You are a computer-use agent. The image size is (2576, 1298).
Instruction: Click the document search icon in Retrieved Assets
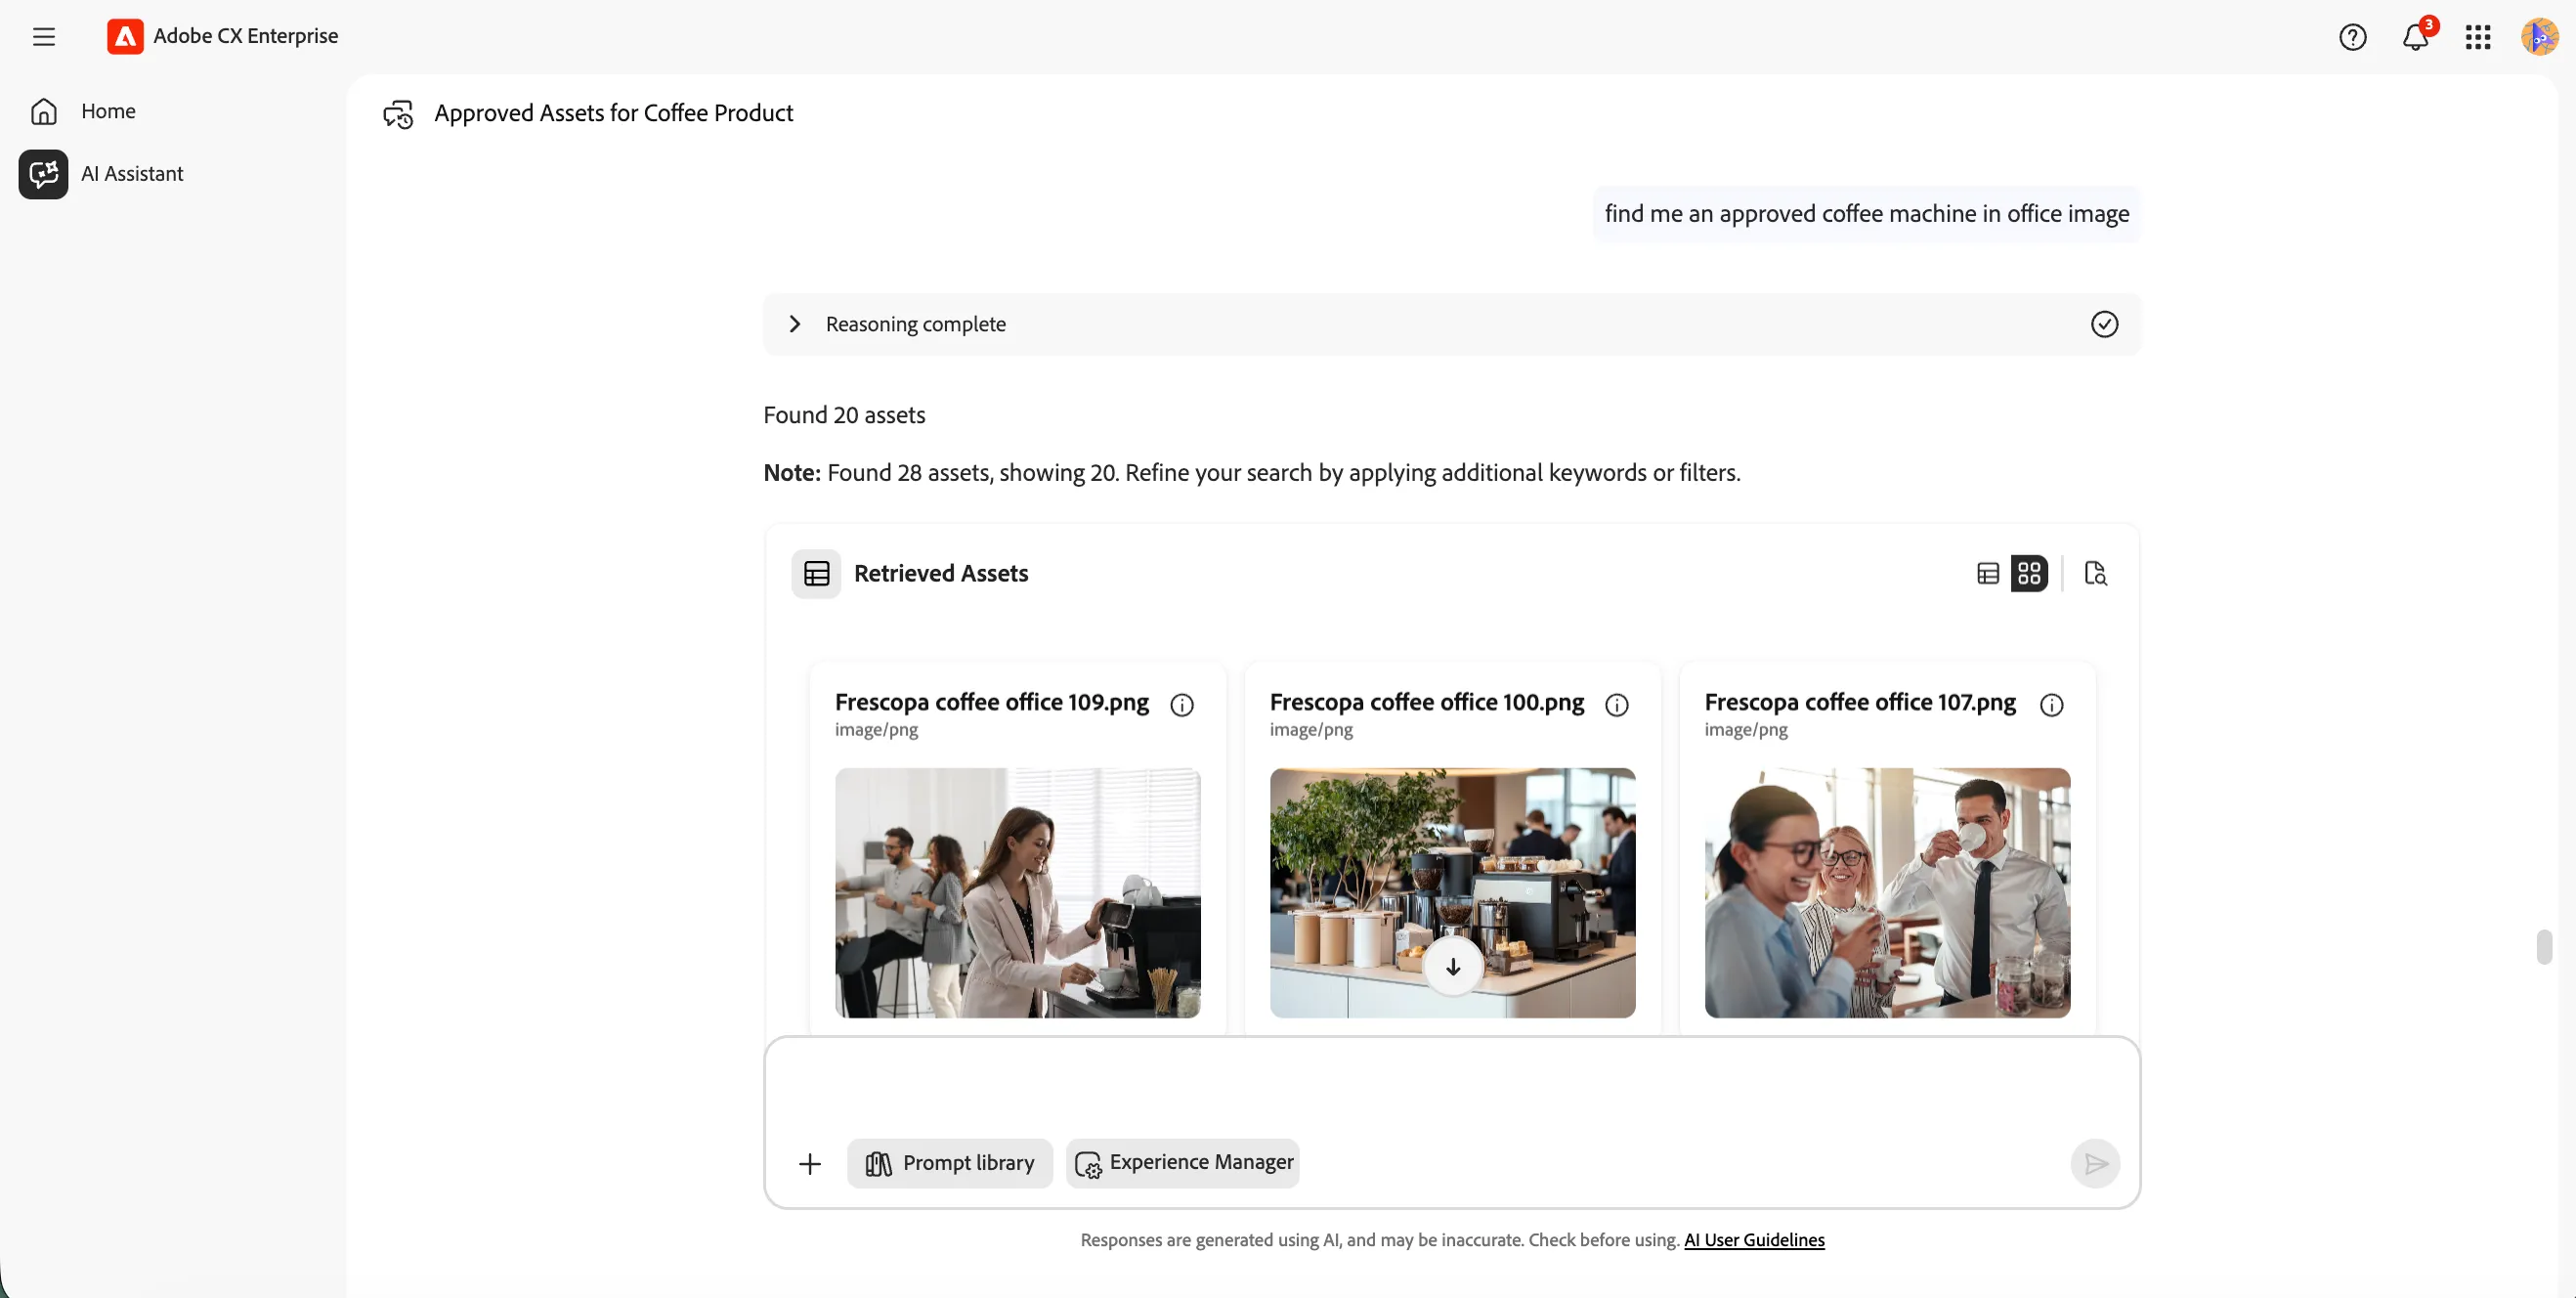2095,573
